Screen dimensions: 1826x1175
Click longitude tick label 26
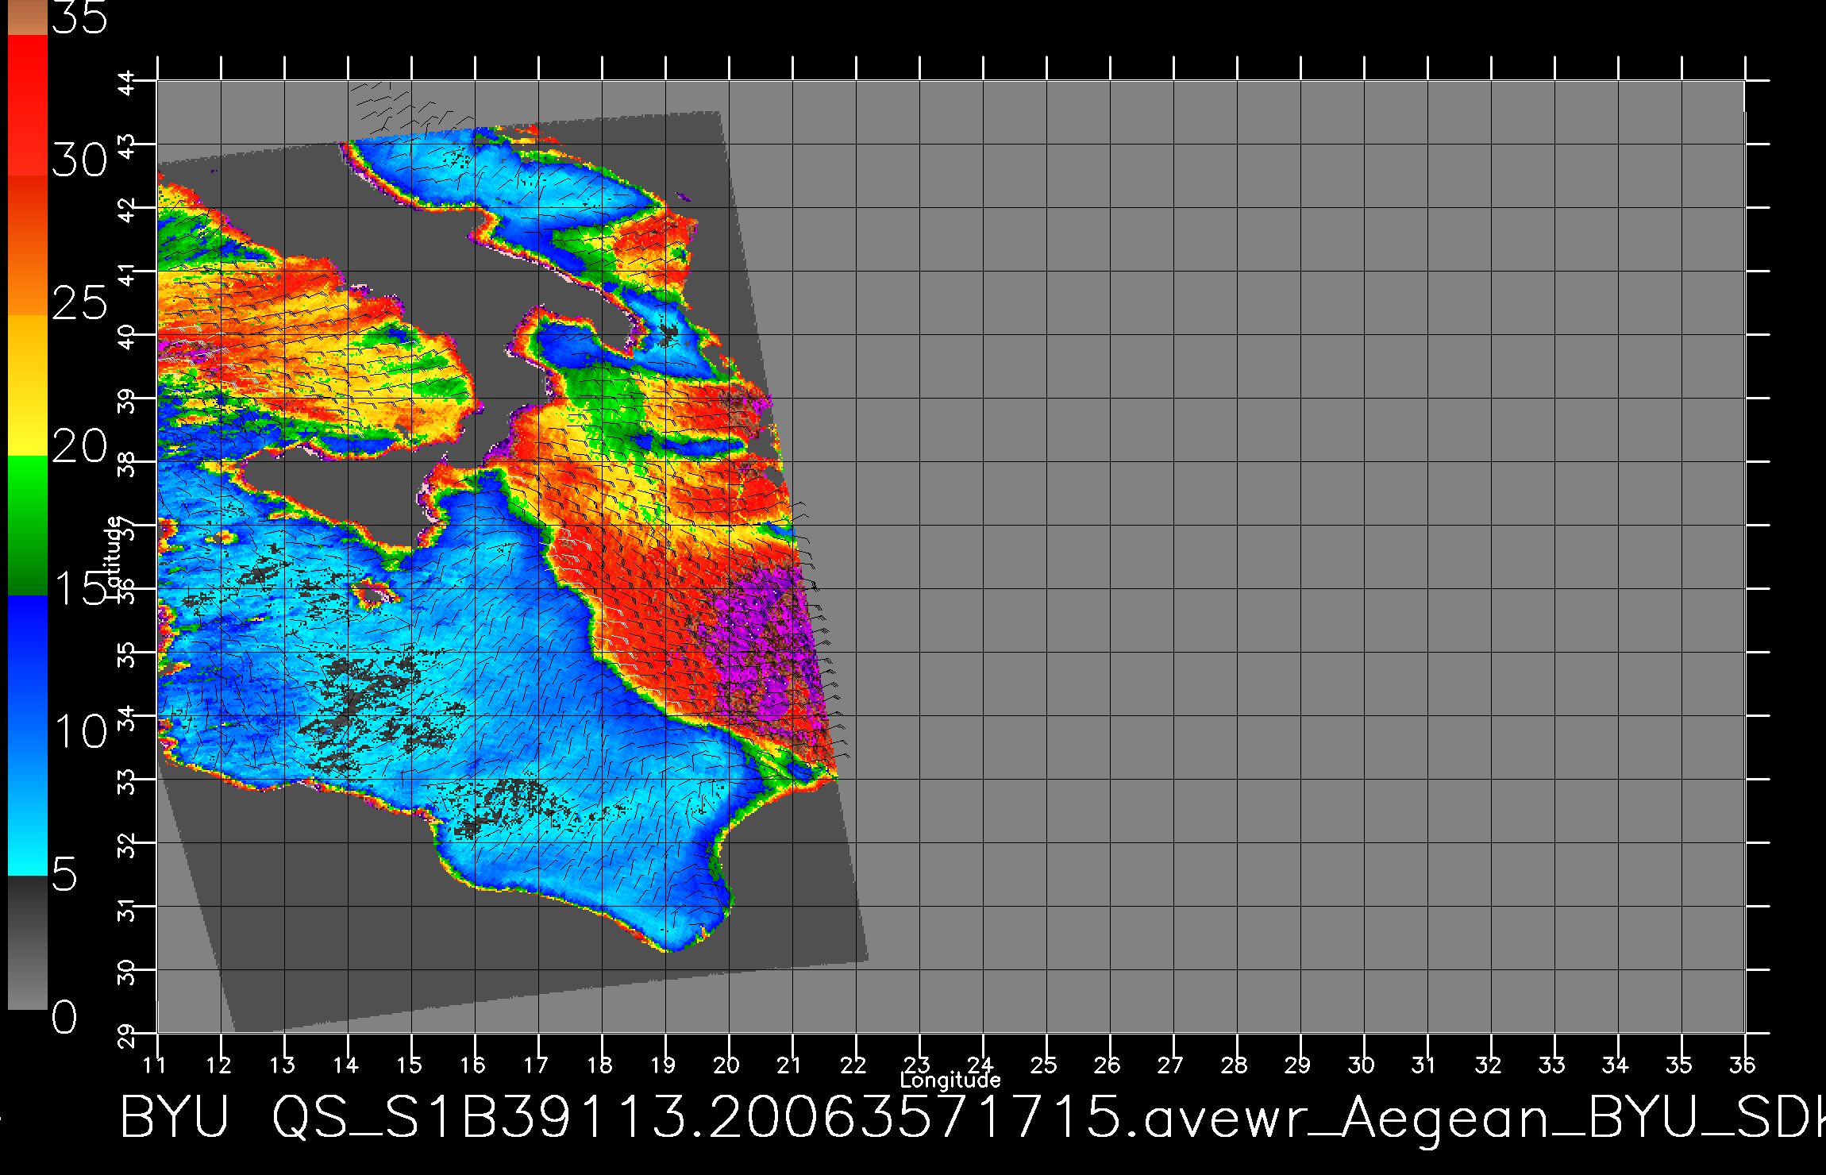[1108, 1065]
